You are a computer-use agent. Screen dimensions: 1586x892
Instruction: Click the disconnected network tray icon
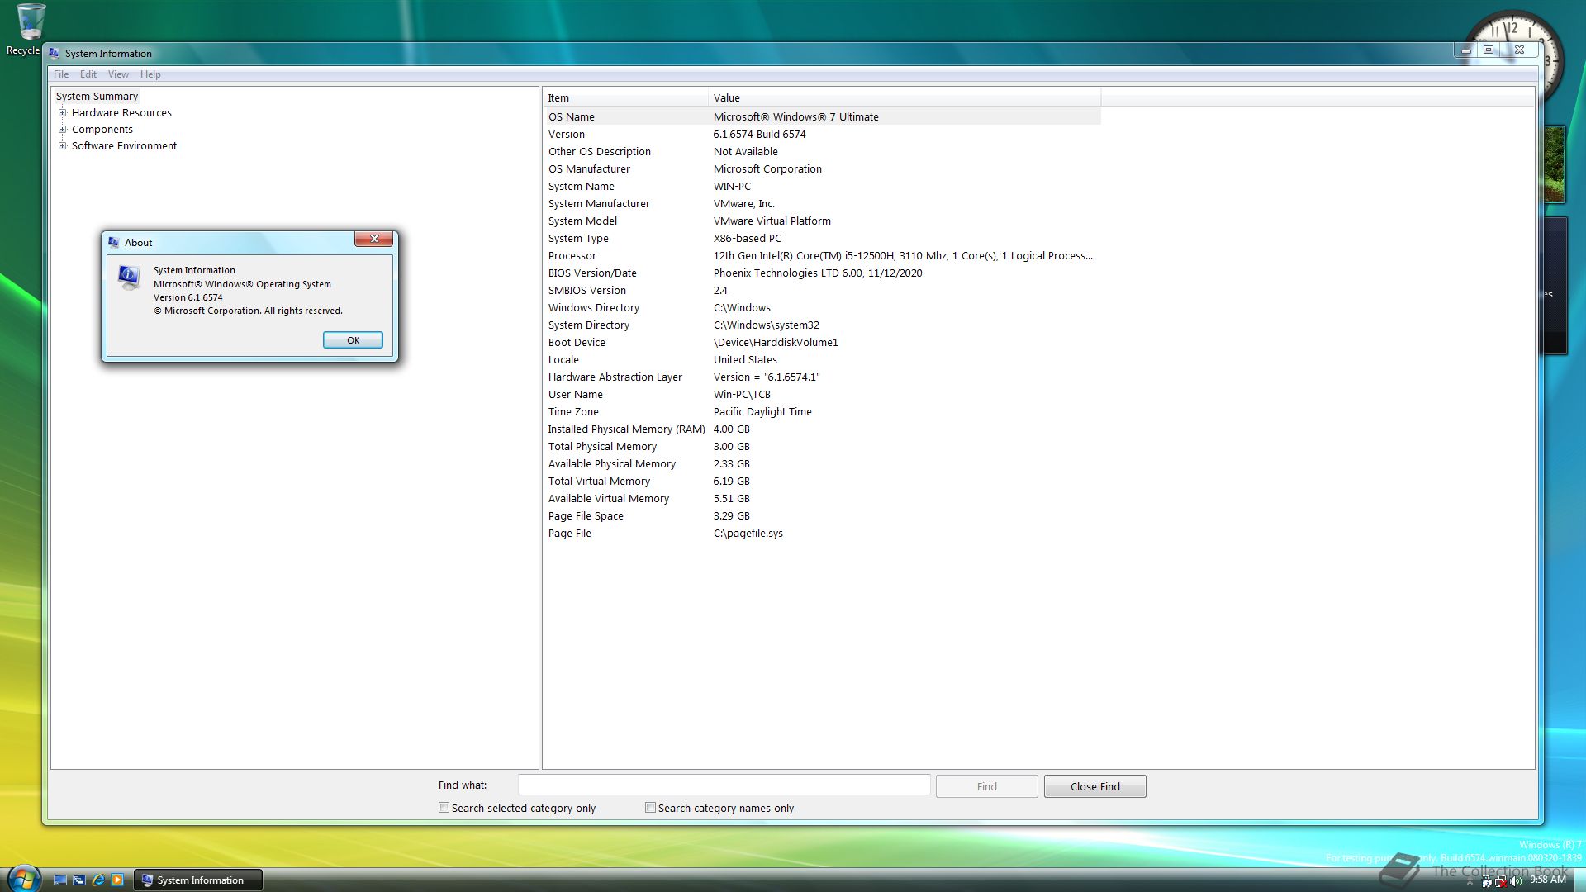[1501, 881]
